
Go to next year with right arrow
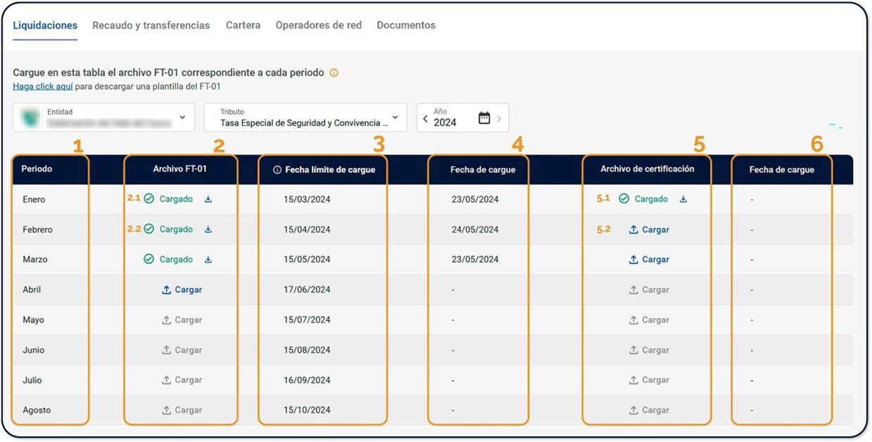pyautogui.click(x=499, y=119)
